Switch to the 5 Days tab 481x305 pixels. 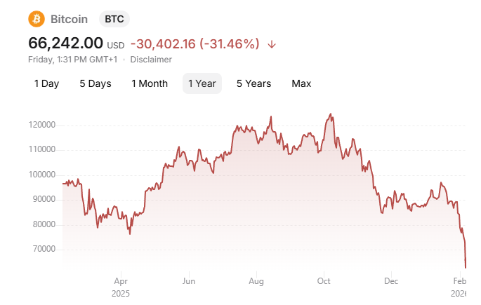[95, 83]
